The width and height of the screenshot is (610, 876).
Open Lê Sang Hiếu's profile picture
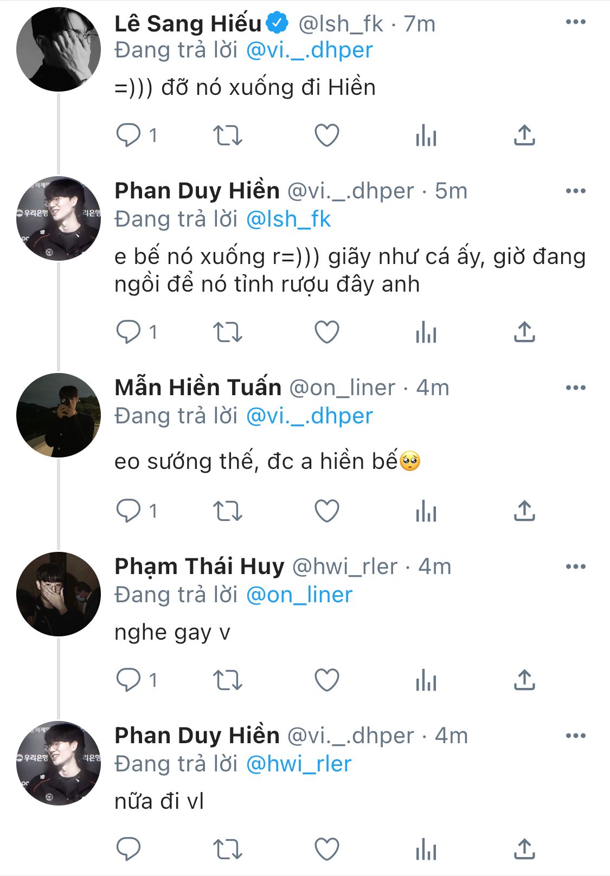coord(59,49)
